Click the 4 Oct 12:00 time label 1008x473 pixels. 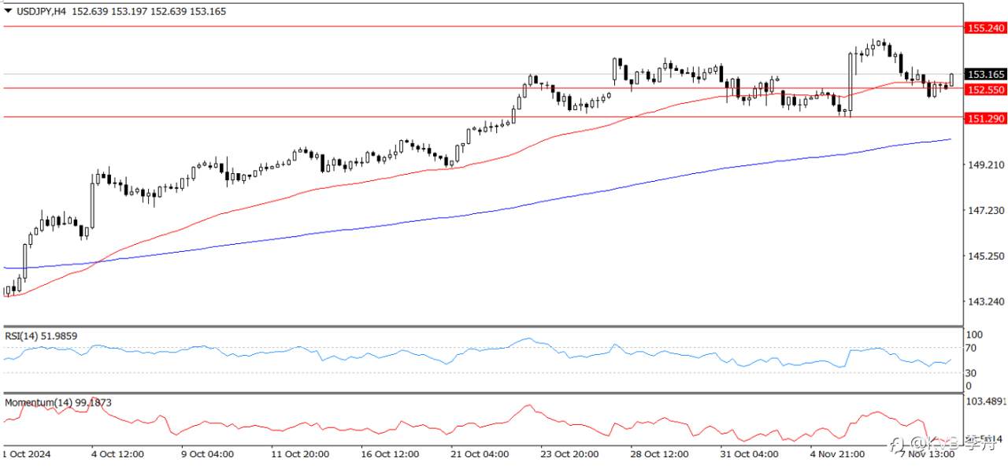coord(117,454)
